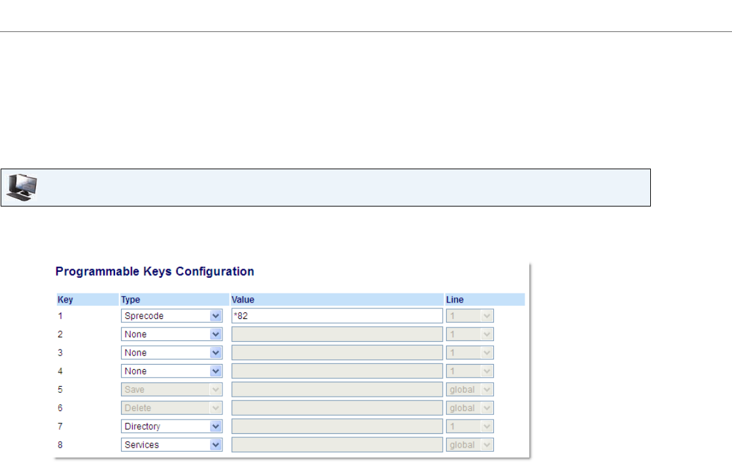Click key number 8 in the Key column

(x=60, y=445)
